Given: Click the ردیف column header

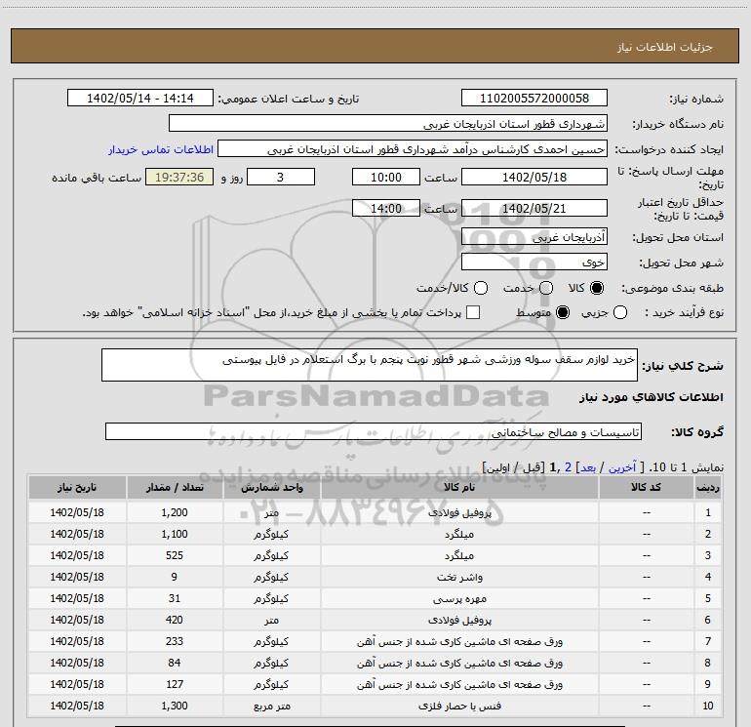Looking at the screenshot, I should pyautogui.click(x=708, y=487).
